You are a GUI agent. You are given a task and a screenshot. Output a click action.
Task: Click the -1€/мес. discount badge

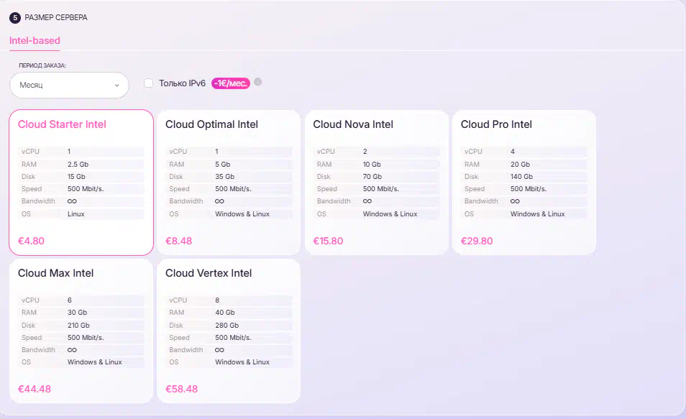231,83
